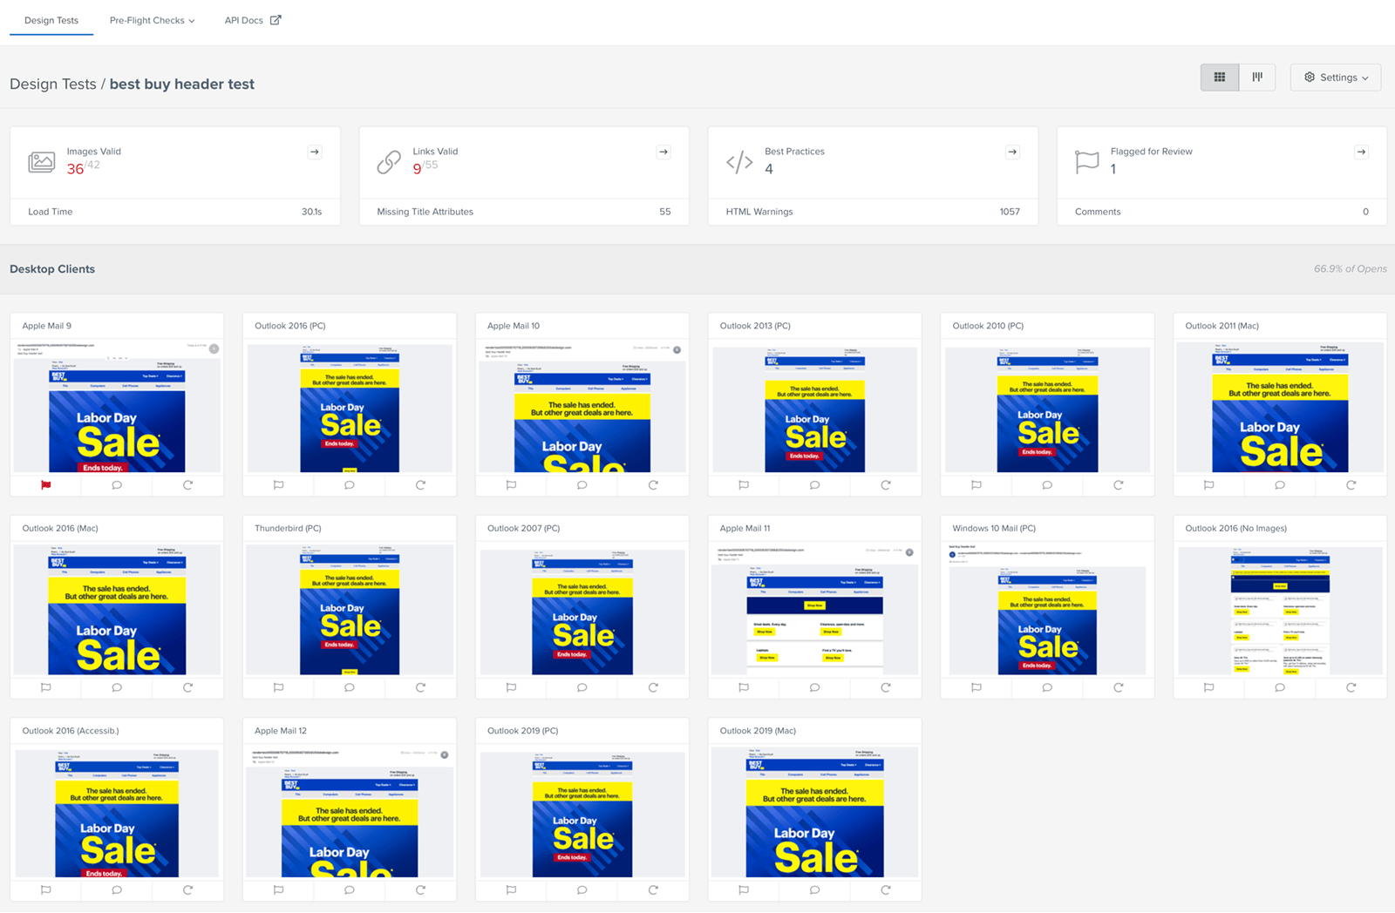This screenshot has width=1395, height=913.
Task: Flag Apple Mail 10 for review
Action: (512, 485)
